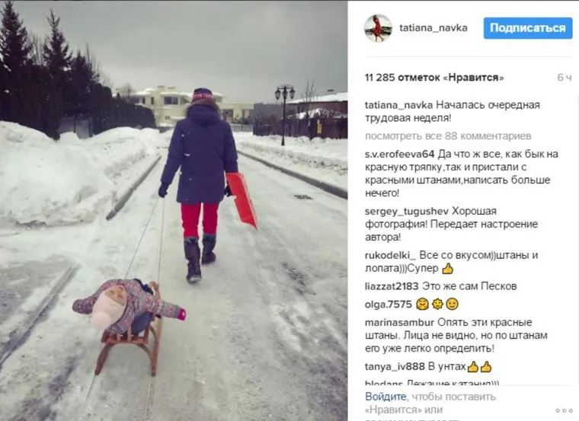Click thumbs up emoji in rukodelki_ comment
This screenshot has height=421, width=579.
[447, 268]
